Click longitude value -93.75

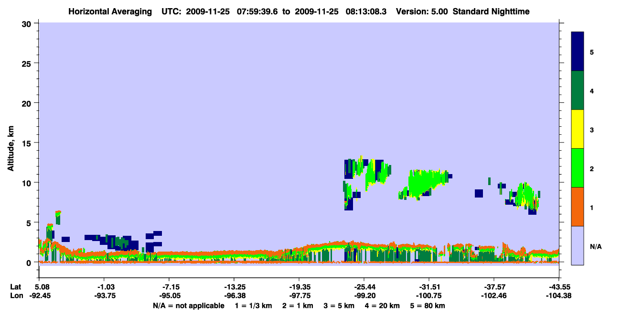(x=104, y=296)
